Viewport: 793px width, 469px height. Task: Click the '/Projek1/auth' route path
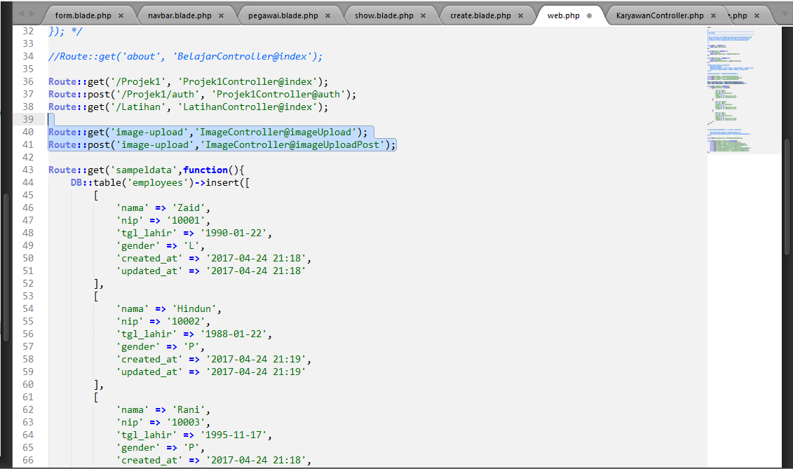pos(155,94)
